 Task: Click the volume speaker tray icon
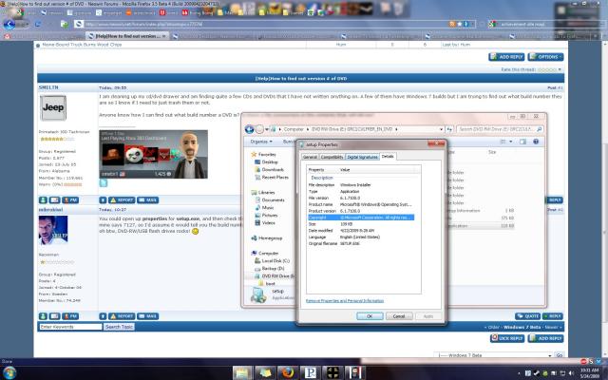(x=571, y=373)
